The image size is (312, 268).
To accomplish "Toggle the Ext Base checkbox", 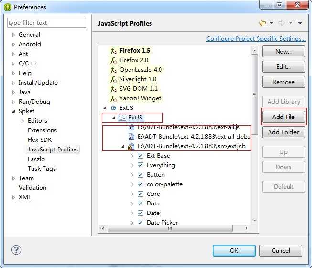I will pos(140,156).
